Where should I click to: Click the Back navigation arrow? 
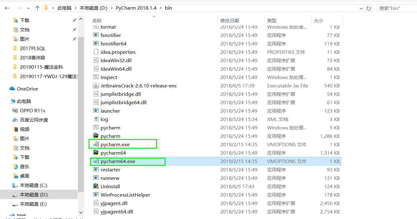coord(7,8)
